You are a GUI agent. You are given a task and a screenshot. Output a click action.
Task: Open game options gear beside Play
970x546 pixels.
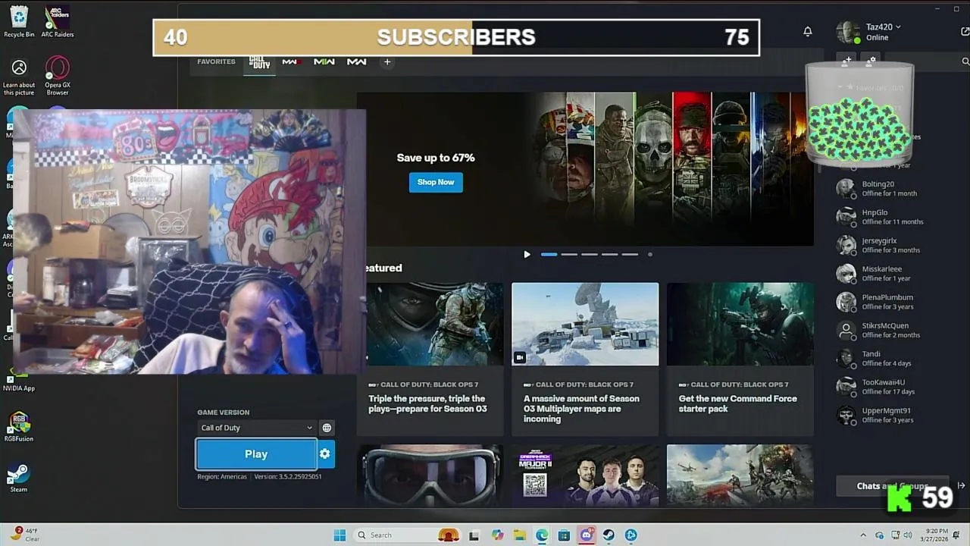click(x=325, y=454)
